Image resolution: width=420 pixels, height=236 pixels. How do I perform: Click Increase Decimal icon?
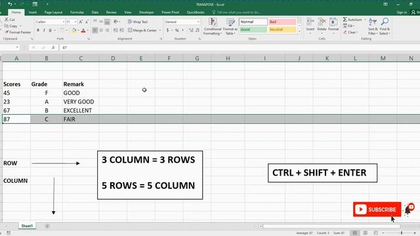point(191,30)
